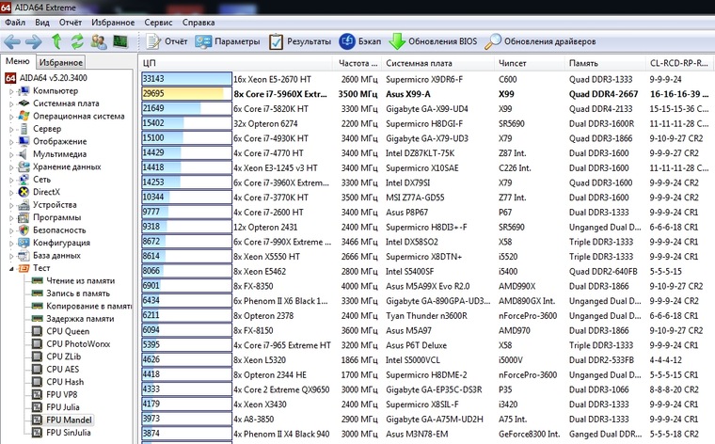This screenshot has width=715, height=444.
Task: Switch to the Избранное sidebar tab
Action: tap(60, 62)
